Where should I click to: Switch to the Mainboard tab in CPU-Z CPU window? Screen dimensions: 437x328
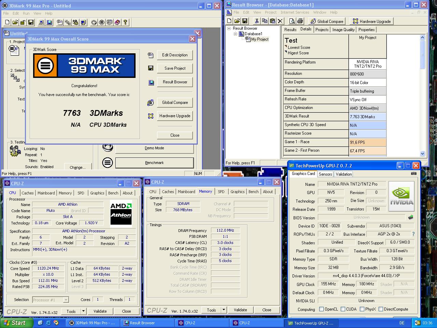pyautogui.click(x=46, y=193)
